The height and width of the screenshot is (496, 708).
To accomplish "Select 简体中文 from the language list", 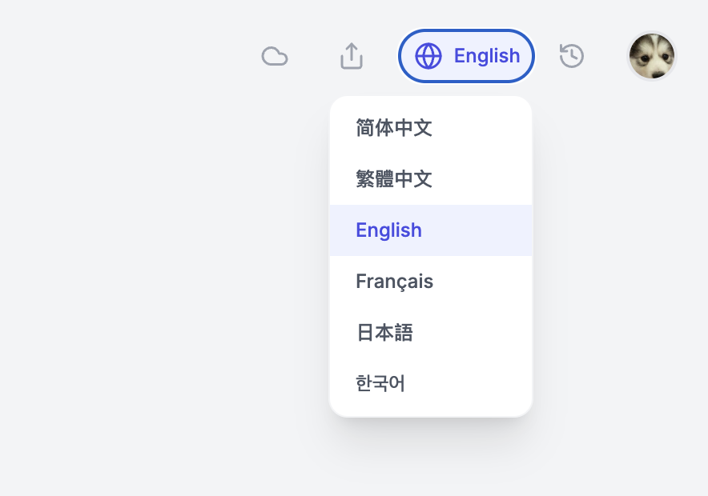I will [394, 128].
